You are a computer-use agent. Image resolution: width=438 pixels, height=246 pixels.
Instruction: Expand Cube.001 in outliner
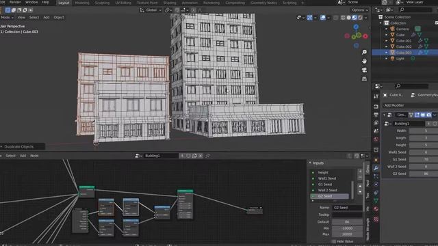pos(386,41)
